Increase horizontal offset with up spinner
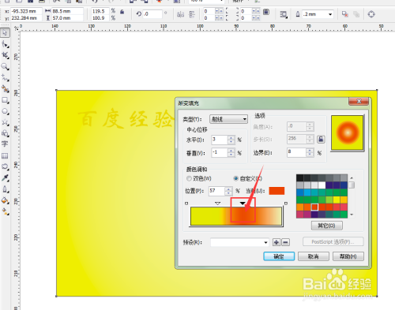Screen dimensions: 395x310 231,137
